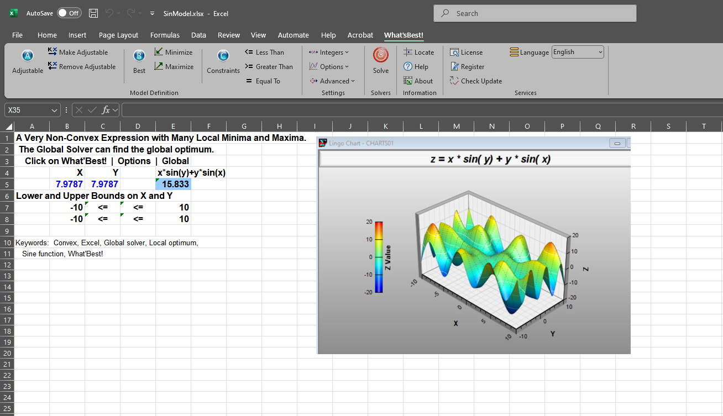
Task: Click Check Update
Action: pos(476,81)
